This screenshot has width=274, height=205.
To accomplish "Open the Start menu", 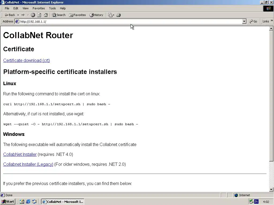I will (8, 202).
